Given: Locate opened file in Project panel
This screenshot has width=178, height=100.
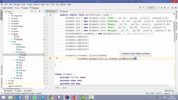Looking at the screenshot, I should pos(32,11).
